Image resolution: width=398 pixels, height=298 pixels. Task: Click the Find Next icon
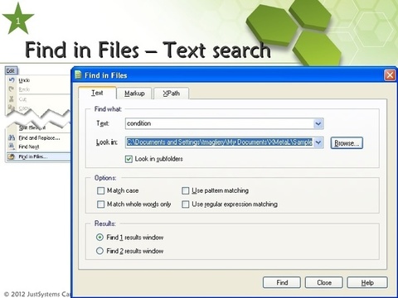coord(12,147)
